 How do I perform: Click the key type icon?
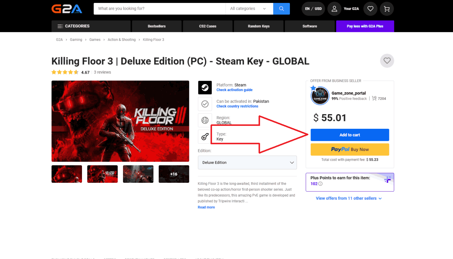coord(205,136)
